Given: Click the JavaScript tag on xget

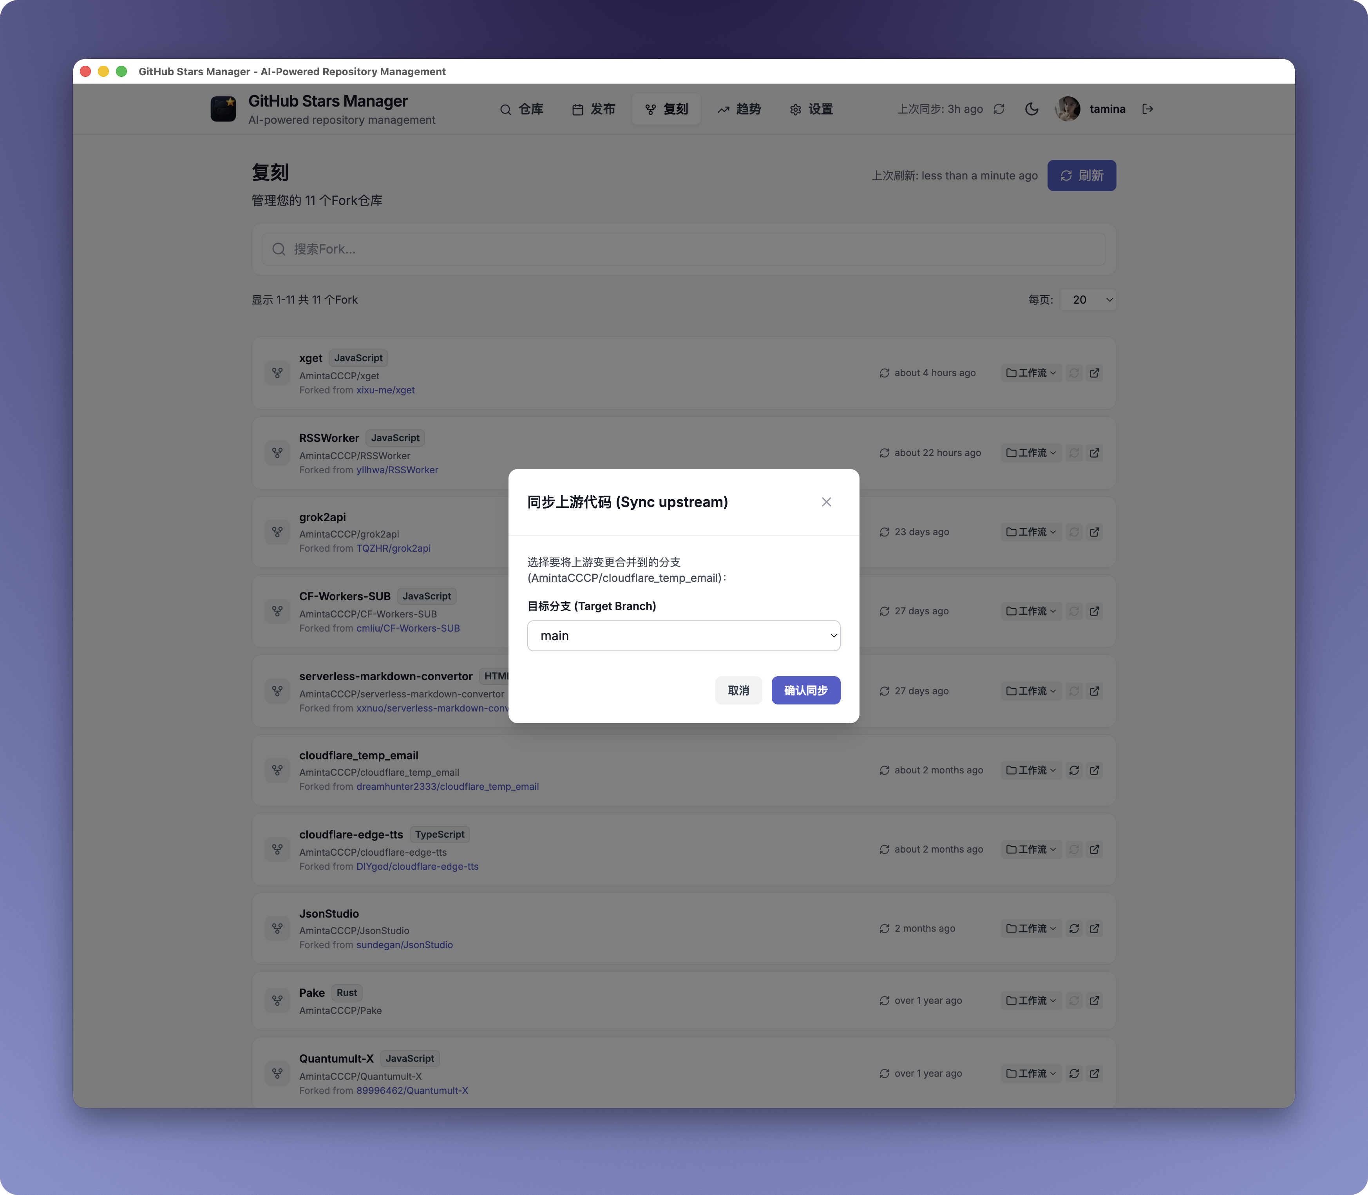Looking at the screenshot, I should [359, 358].
